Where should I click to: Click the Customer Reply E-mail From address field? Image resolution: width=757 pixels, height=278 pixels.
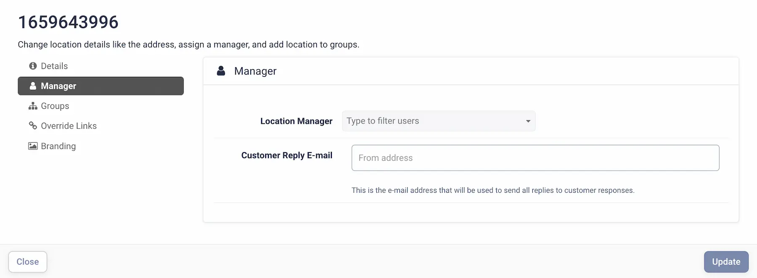coord(535,158)
